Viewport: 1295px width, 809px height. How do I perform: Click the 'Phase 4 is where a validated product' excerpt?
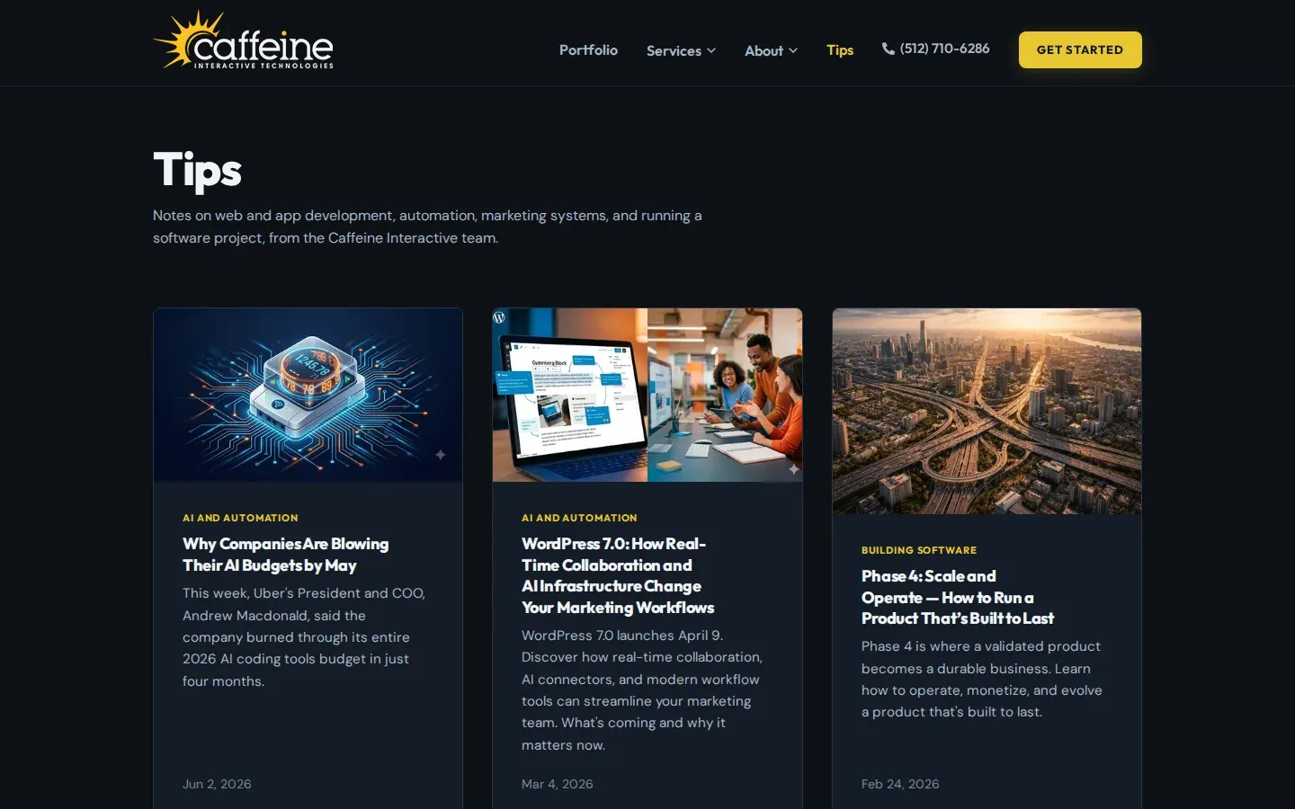click(982, 679)
